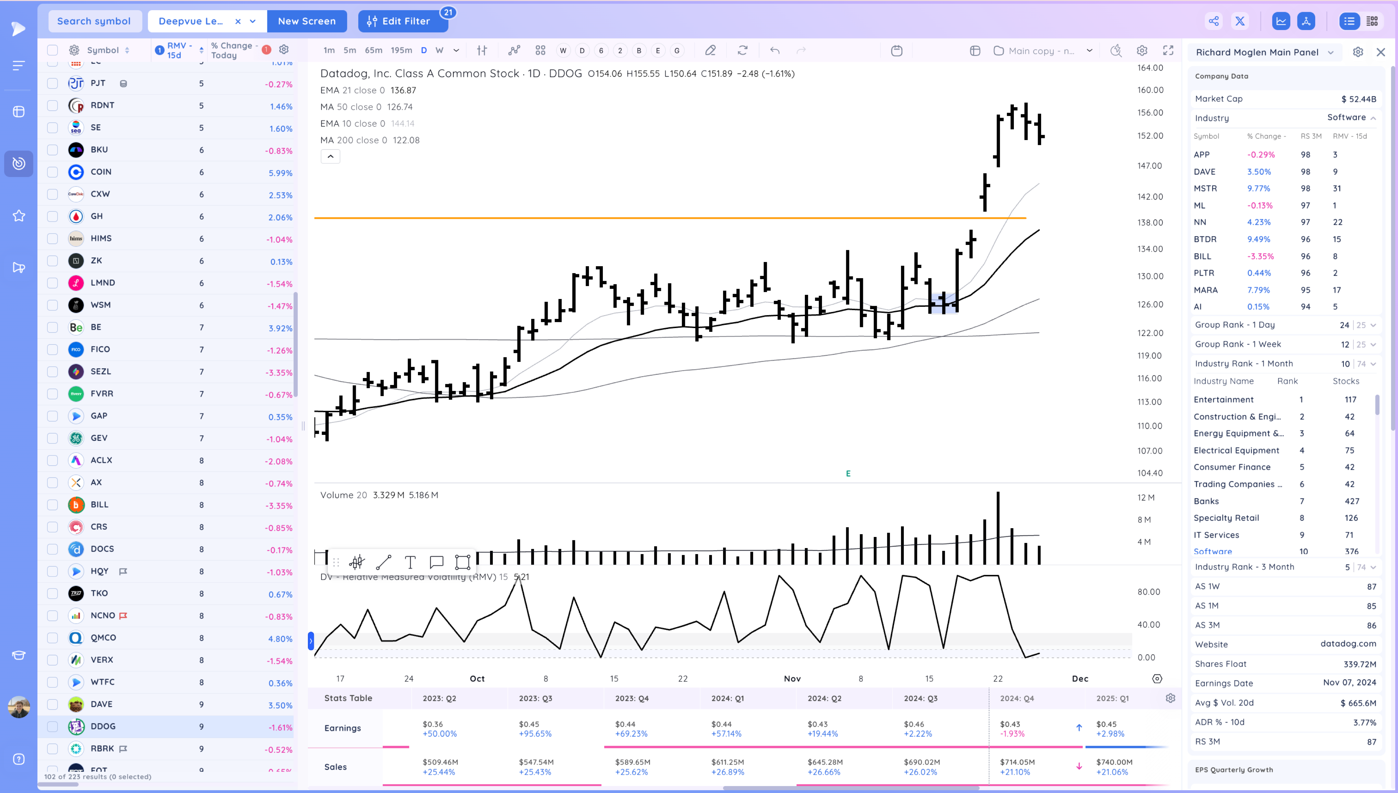The height and width of the screenshot is (793, 1398).
Task: Collapse the Industry Software section
Action: [1373, 118]
